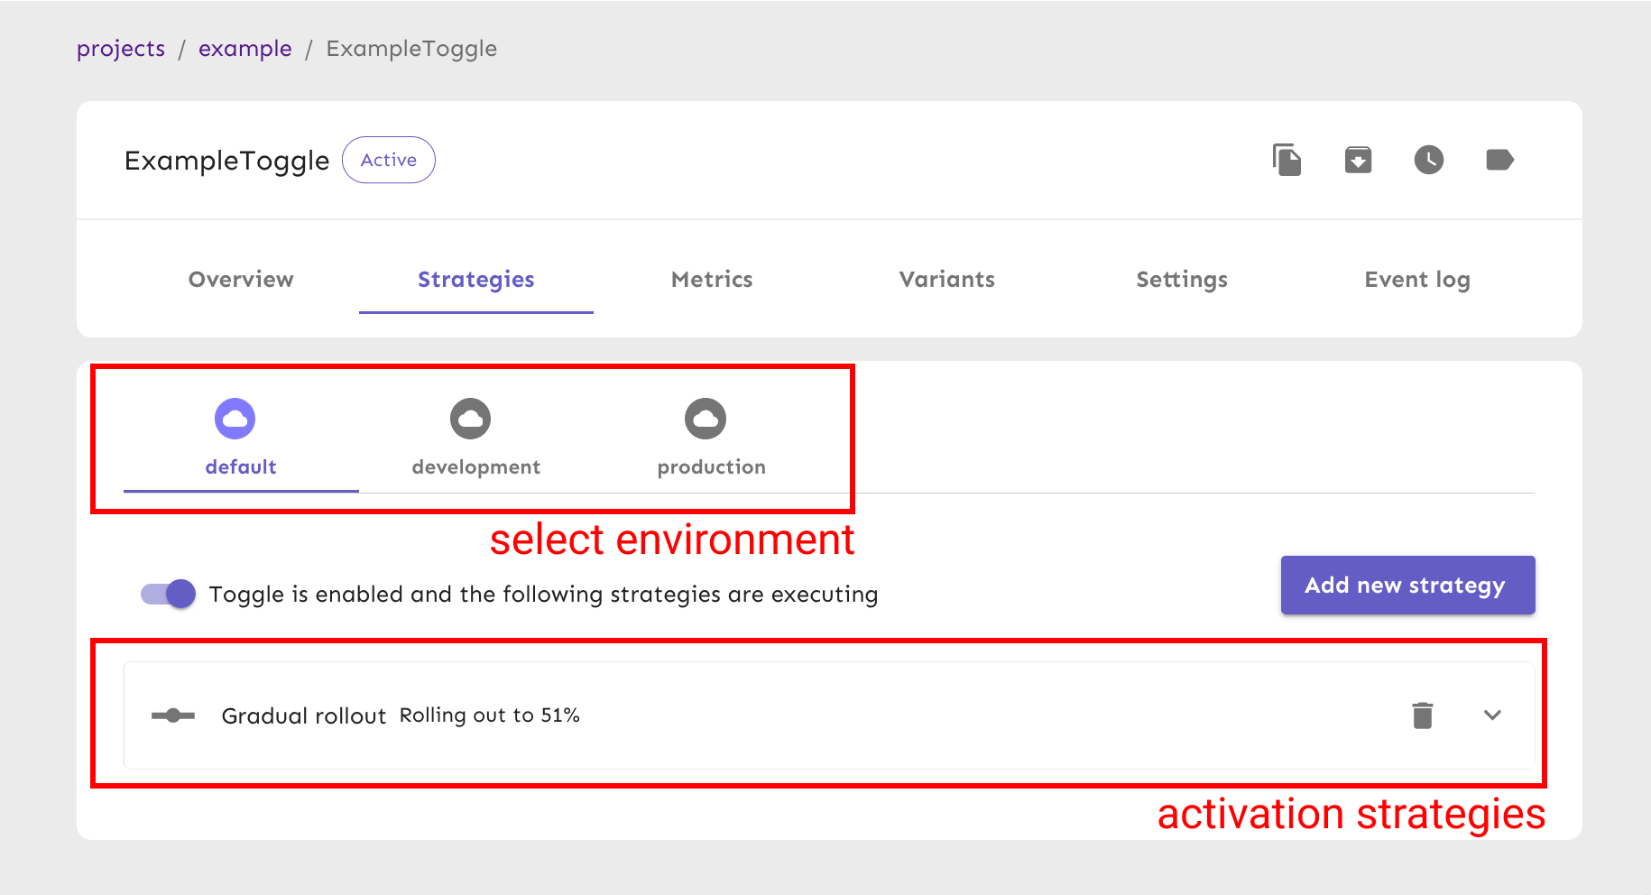This screenshot has height=895, width=1651.
Task: Go to the Variants tab
Action: tap(946, 280)
